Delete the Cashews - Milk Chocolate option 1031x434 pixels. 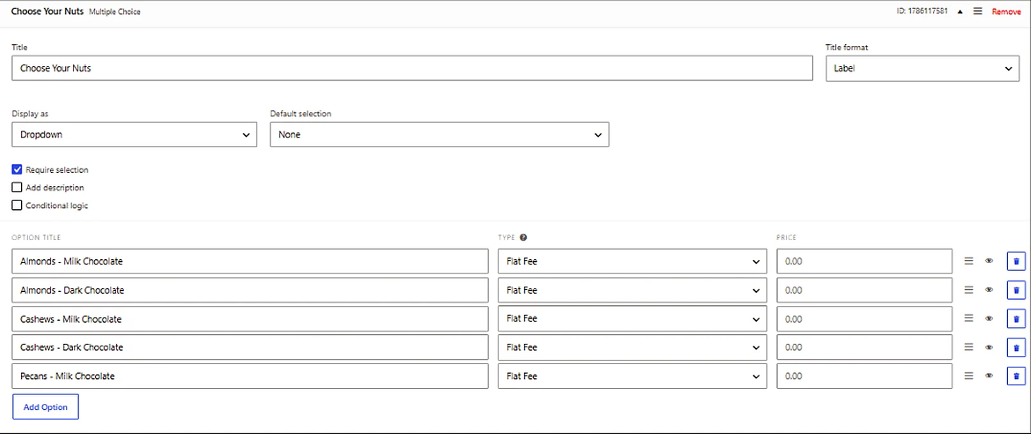pos(1016,319)
